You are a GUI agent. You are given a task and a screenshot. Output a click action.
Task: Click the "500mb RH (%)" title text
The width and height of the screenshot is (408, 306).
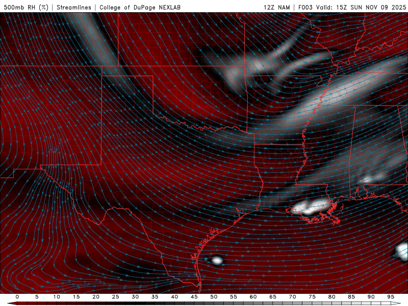coord(26,7)
